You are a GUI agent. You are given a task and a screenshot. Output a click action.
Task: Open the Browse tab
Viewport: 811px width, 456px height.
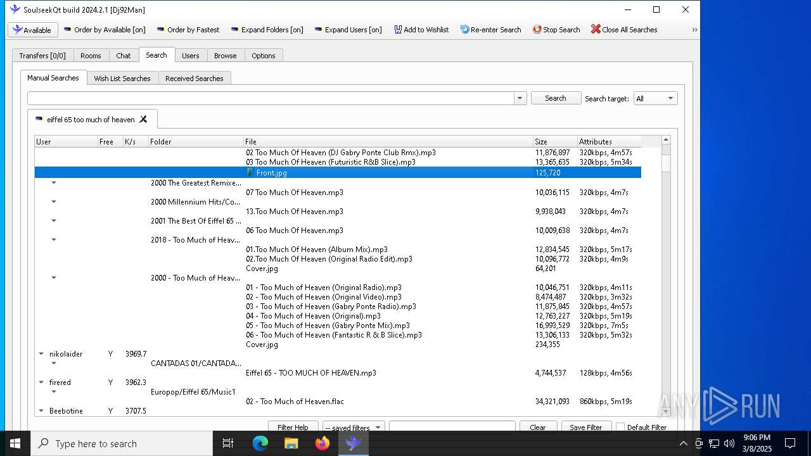(x=226, y=56)
